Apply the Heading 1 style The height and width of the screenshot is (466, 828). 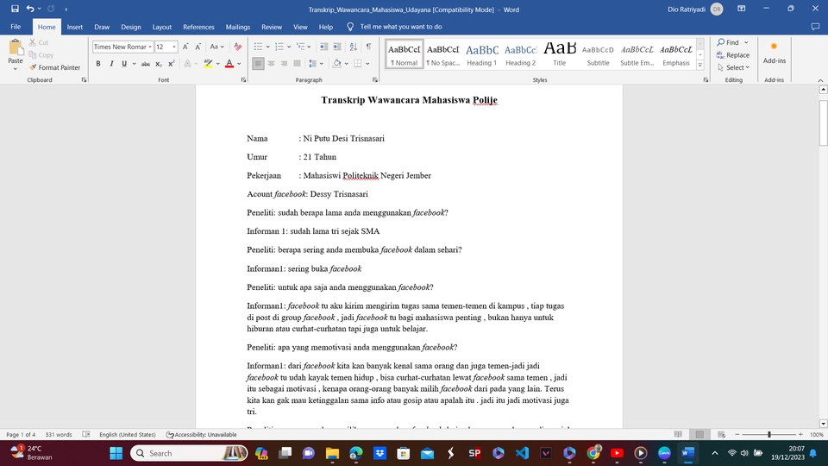coord(481,54)
